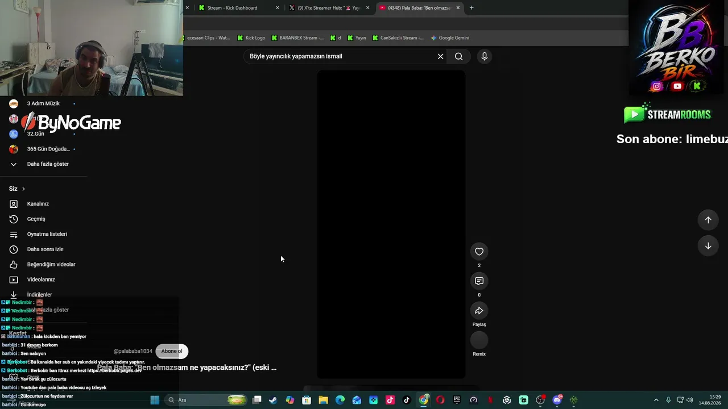Run the YouTube search (magnifier)

click(458, 56)
